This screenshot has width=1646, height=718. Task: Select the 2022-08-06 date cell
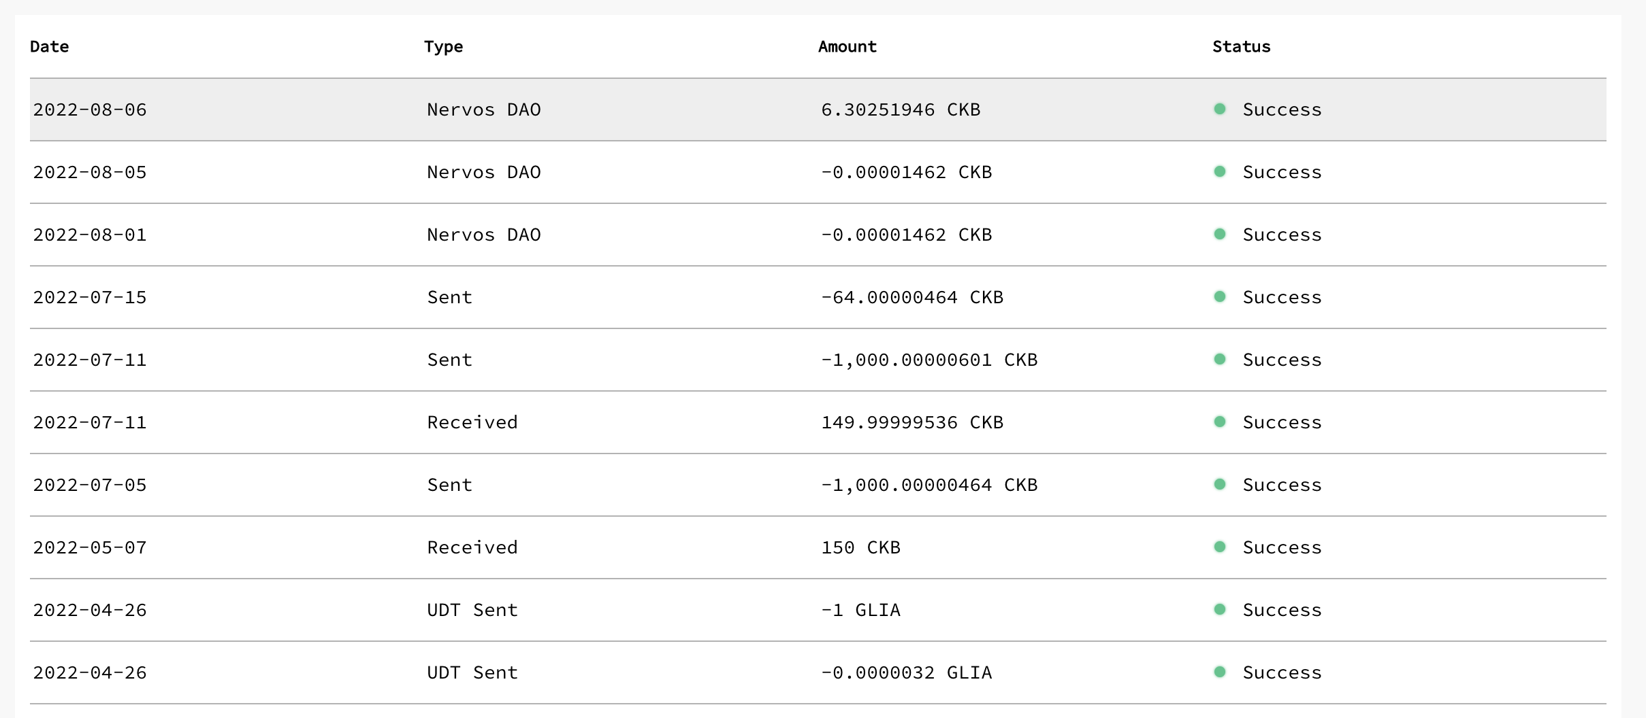90,109
